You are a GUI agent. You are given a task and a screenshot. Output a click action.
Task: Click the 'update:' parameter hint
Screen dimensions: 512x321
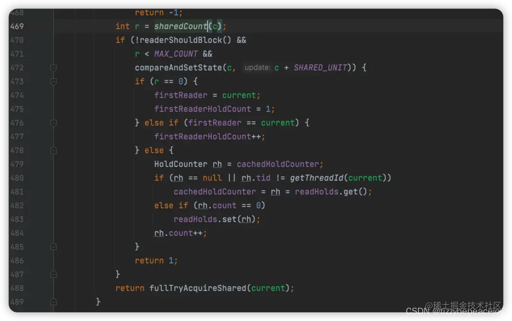click(x=257, y=68)
